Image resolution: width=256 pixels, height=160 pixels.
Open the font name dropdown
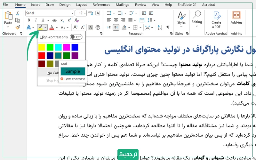(73, 13)
